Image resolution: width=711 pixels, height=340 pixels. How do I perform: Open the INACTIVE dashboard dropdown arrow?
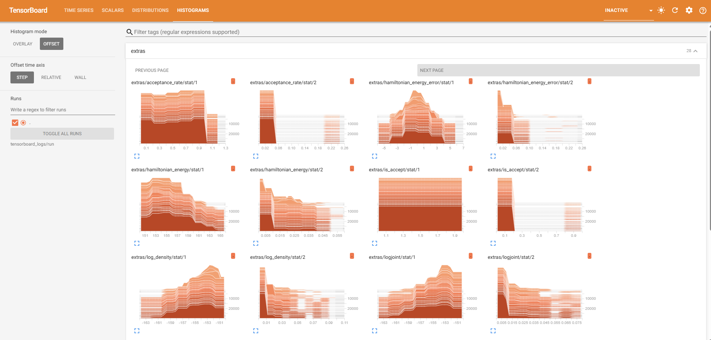pos(650,11)
